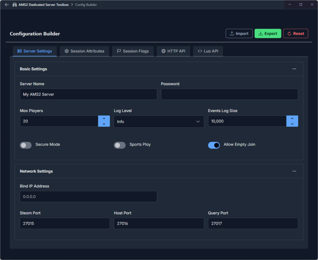Decrease Max Players with down arrow
Image resolution: width=318 pixels, height=260 pixels.
point(104,124)
